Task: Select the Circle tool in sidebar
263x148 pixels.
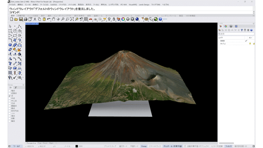Action: [x=15, y=31]
